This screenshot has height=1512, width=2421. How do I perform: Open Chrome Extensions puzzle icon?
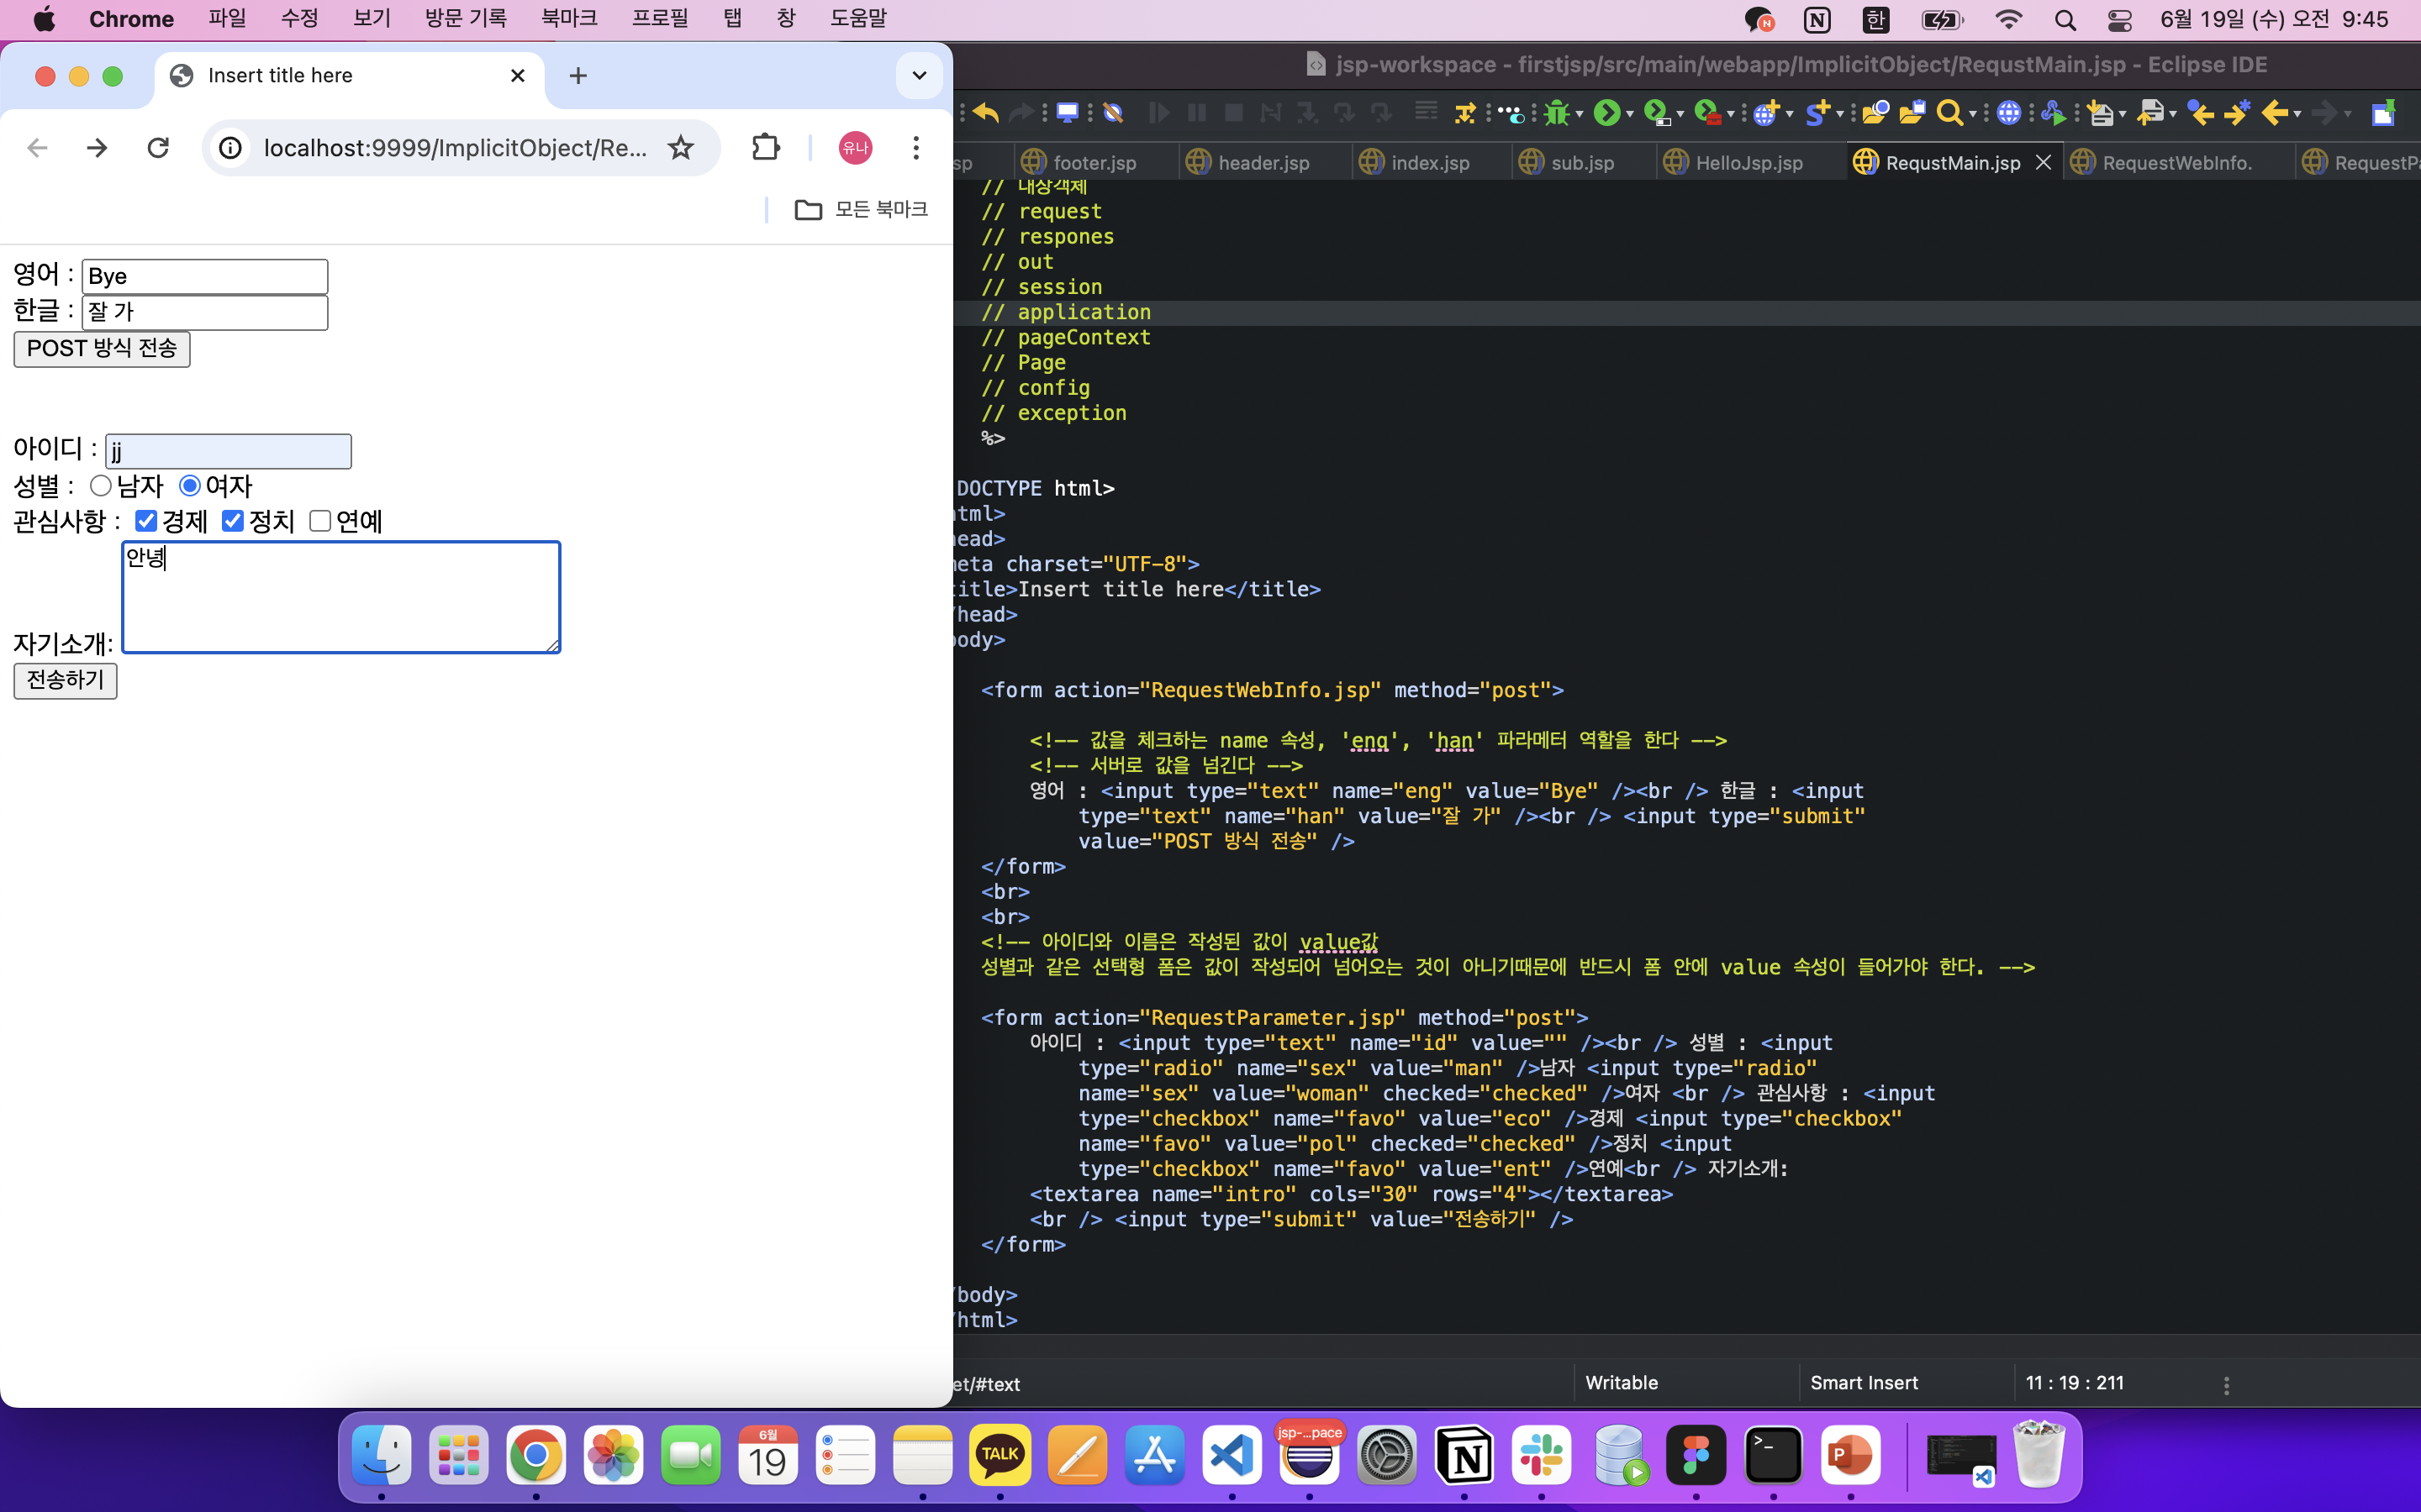765,148
